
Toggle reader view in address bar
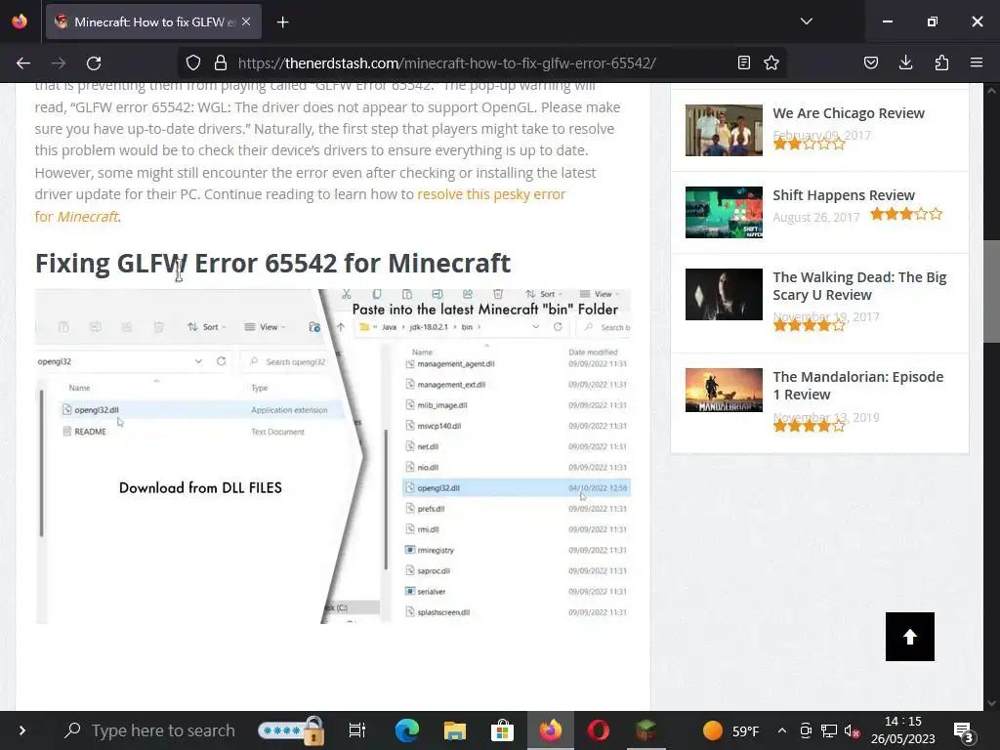[x=743, y=62]
